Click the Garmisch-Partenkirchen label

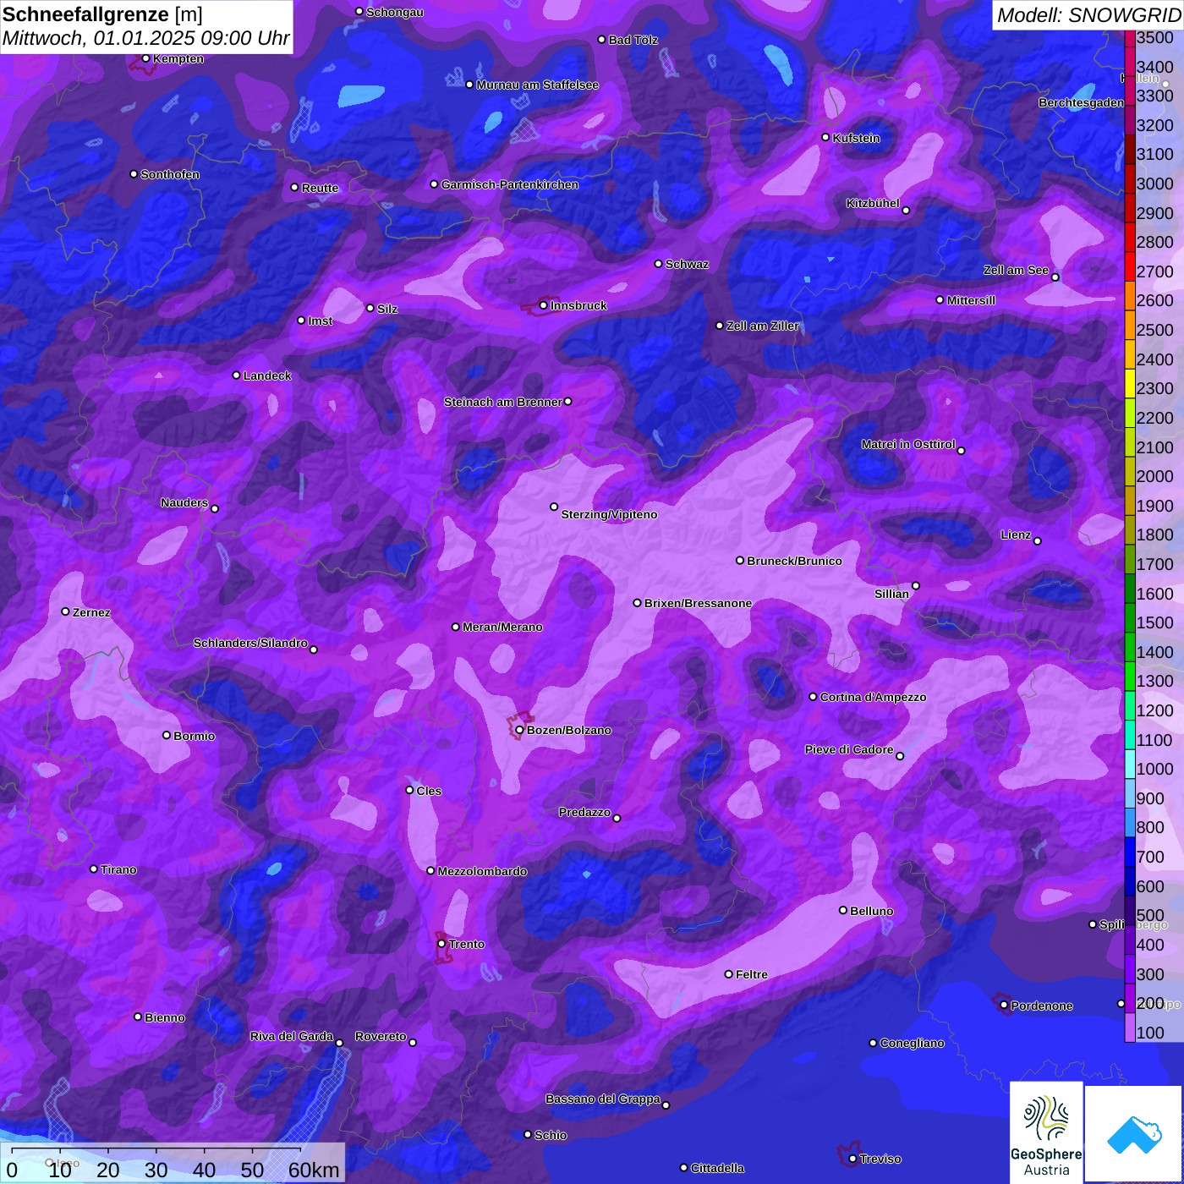(510, 184)
